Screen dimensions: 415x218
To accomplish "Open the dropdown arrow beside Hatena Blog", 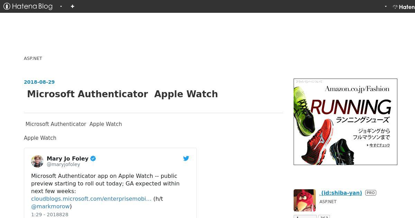I will 61,6.
